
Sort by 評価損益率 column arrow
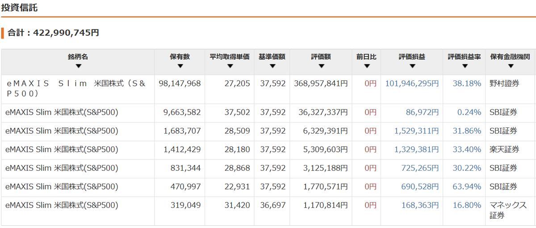(x=465, y=66)
